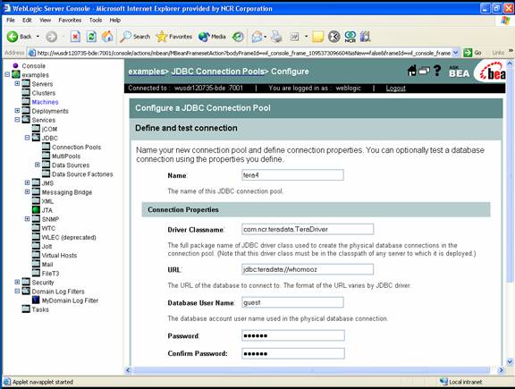Click the Name input field
This screenshot has width=515, height=389.
[292, 174]
